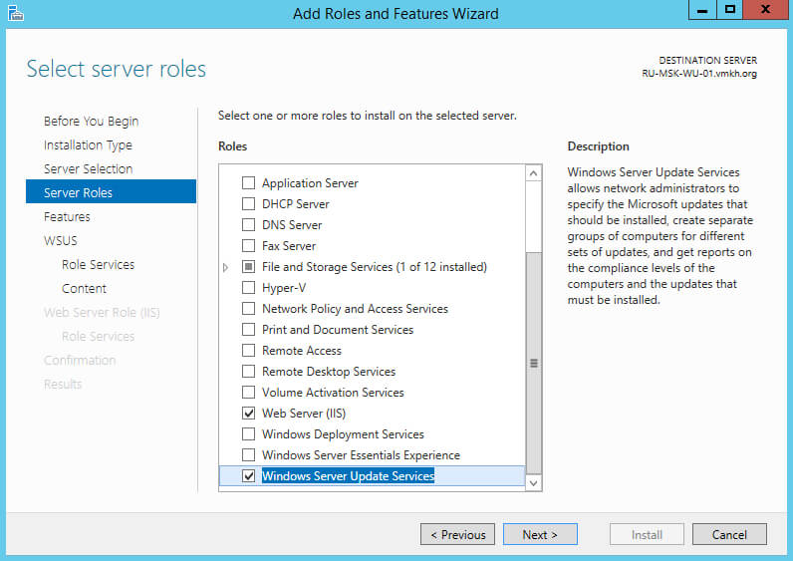Jump to the Features step

pos(67,217)
